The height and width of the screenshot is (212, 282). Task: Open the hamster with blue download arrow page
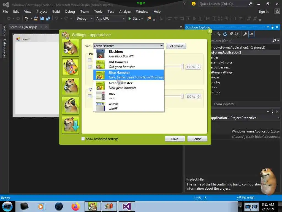(x=70, y=125)
